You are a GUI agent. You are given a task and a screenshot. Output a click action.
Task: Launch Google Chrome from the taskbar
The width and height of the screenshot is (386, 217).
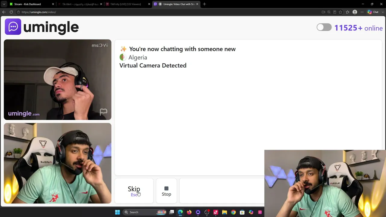tap(233, 212)
